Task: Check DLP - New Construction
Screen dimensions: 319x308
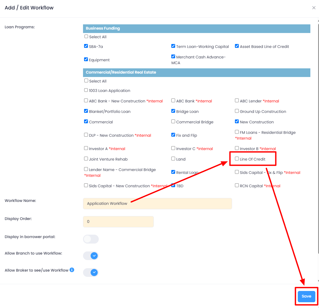Action: pos(86,135)
